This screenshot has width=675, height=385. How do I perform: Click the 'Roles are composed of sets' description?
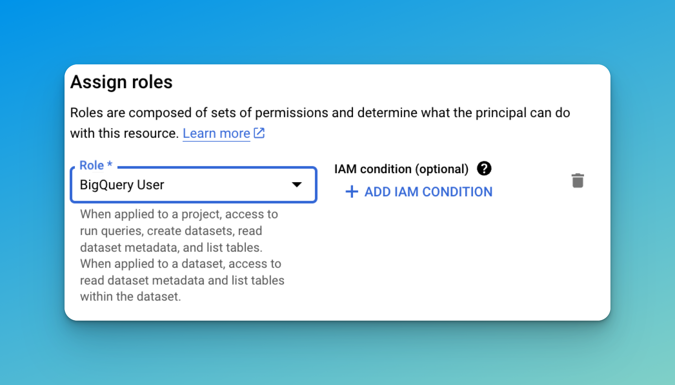[x=320, y=113]
